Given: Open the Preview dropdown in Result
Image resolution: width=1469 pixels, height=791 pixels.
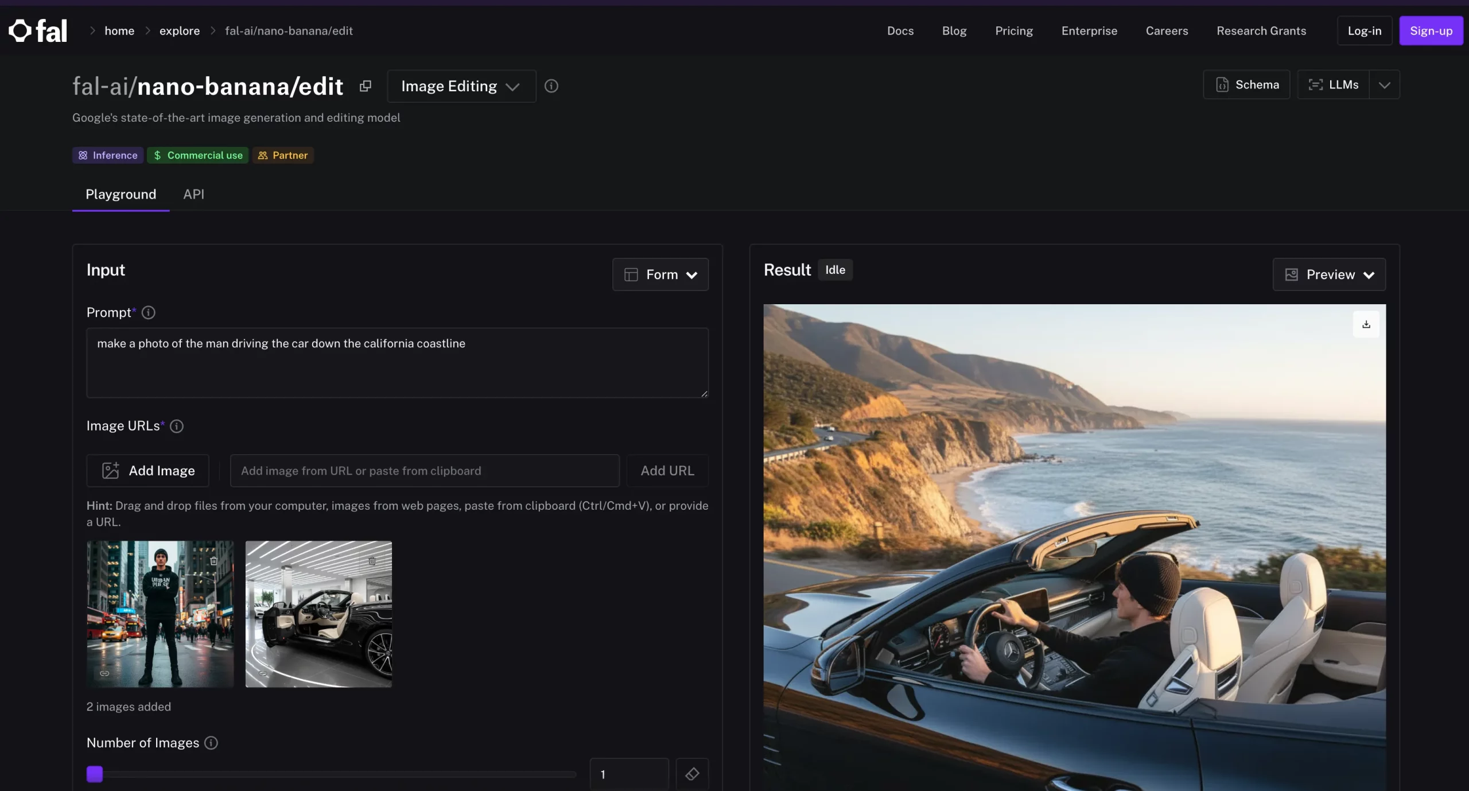Looking at the screenshot, I should point(1328,274).
